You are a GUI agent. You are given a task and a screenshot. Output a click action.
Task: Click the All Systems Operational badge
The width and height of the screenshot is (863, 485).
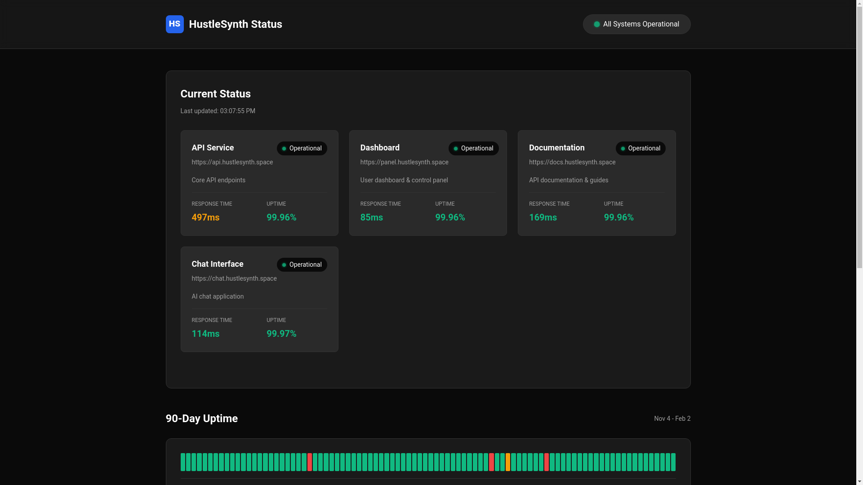tap(636, 24)
